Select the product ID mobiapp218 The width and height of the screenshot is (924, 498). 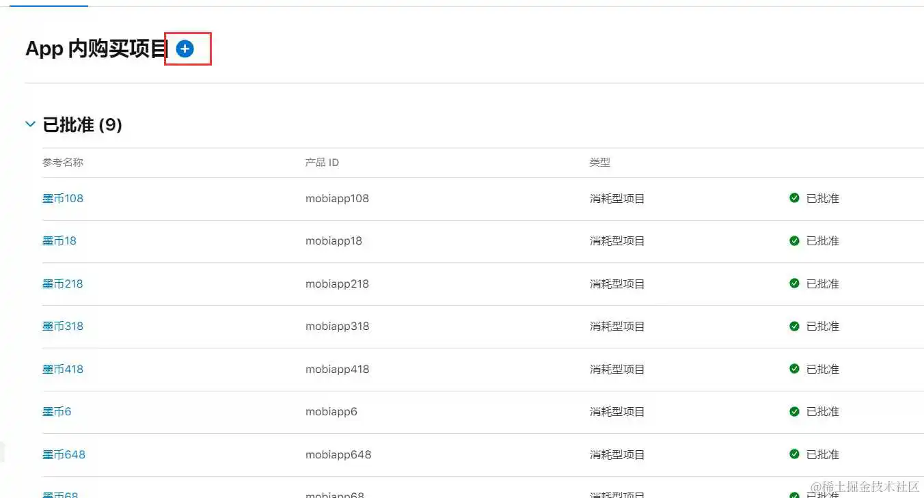pos(337,283)
